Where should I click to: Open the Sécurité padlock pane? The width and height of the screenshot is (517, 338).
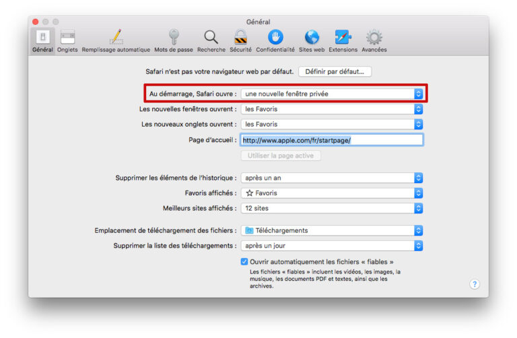(240, 41)
